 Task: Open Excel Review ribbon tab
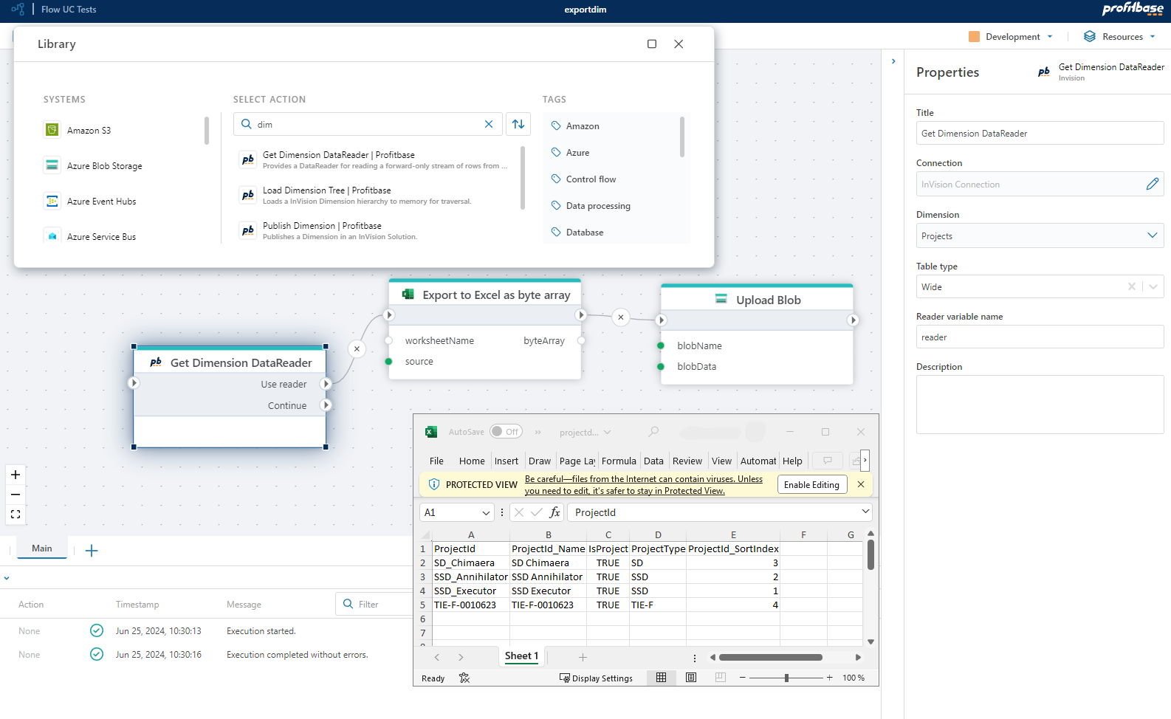tap(687, 461)
